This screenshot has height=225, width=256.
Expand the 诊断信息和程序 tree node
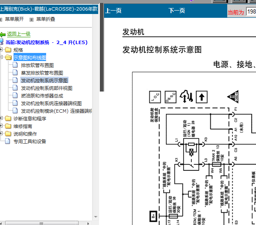[x=1, y=118]
